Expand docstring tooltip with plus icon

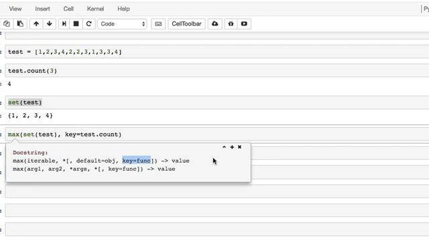232,147
